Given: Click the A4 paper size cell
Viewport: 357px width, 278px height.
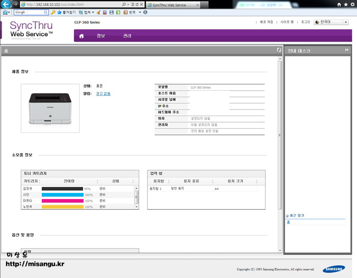Looking at the screenshot, I should coord(217,189).
